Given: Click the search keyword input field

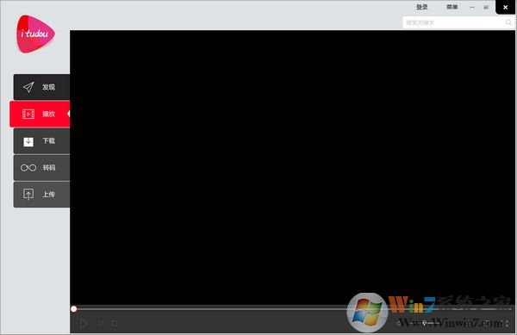Looking at the screenshot, I should point(453,22).
